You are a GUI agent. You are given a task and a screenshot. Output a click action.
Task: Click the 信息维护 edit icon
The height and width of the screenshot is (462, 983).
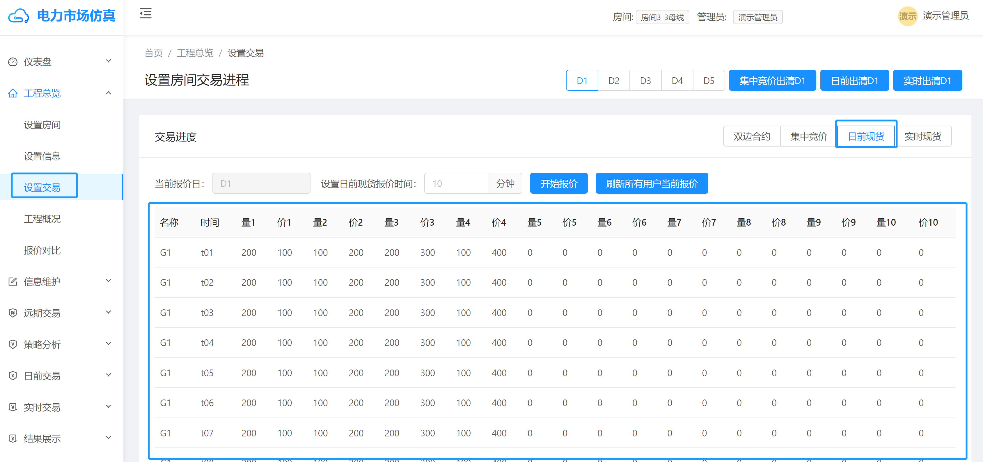13,281
